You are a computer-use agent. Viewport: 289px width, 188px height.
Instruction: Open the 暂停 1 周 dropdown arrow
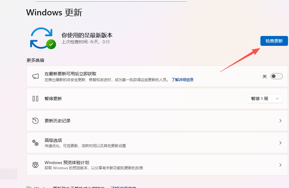click(277, 99)
